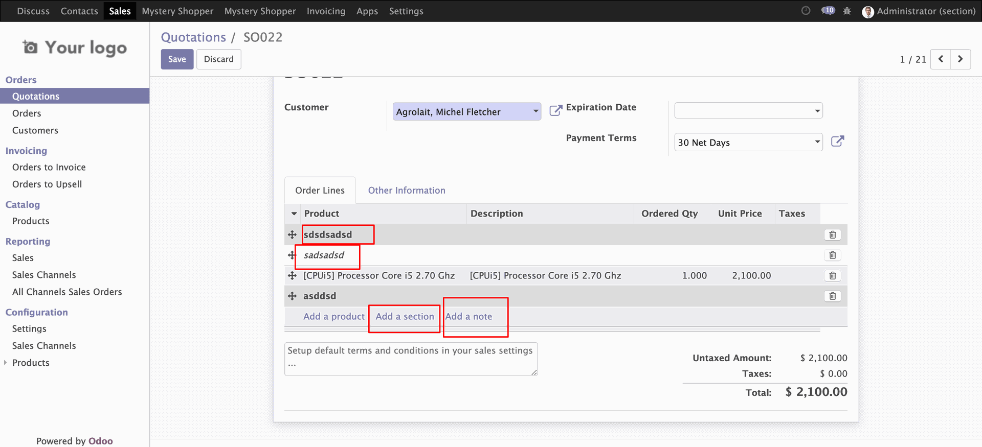This screenshot has width=982, height=447.
Task: Open the Expiration Date dropdown
Action: coord(817,111)
